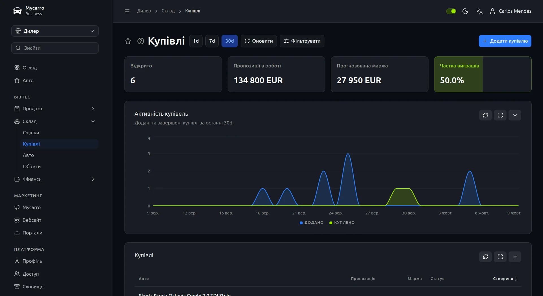Open the language translation icon

[479, 11]
